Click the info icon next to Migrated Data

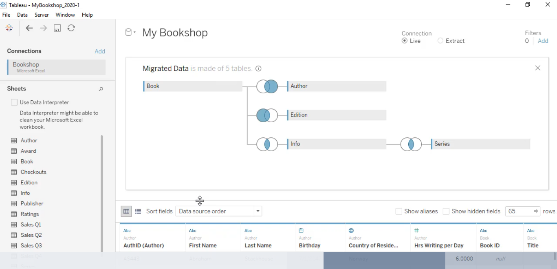coord(258,68)
